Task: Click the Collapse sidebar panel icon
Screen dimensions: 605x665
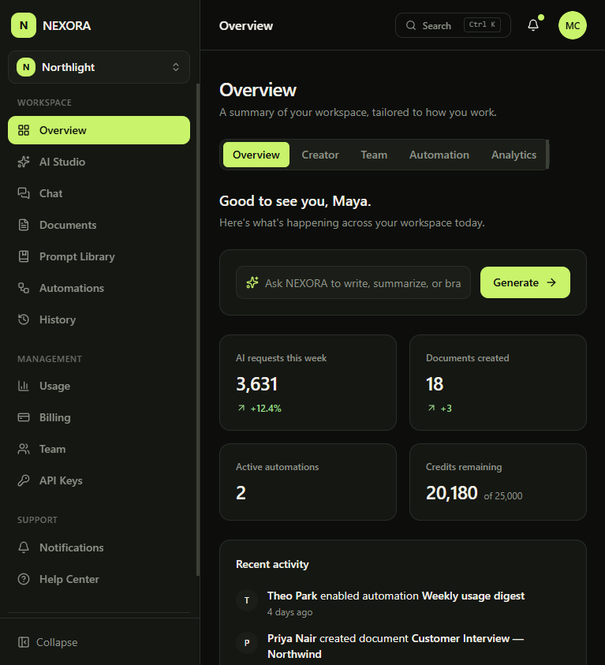Action: [x=24, y=642]
